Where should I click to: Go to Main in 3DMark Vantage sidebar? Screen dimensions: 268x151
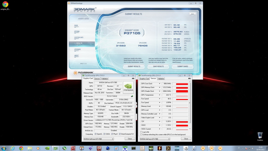coord(76,25)
